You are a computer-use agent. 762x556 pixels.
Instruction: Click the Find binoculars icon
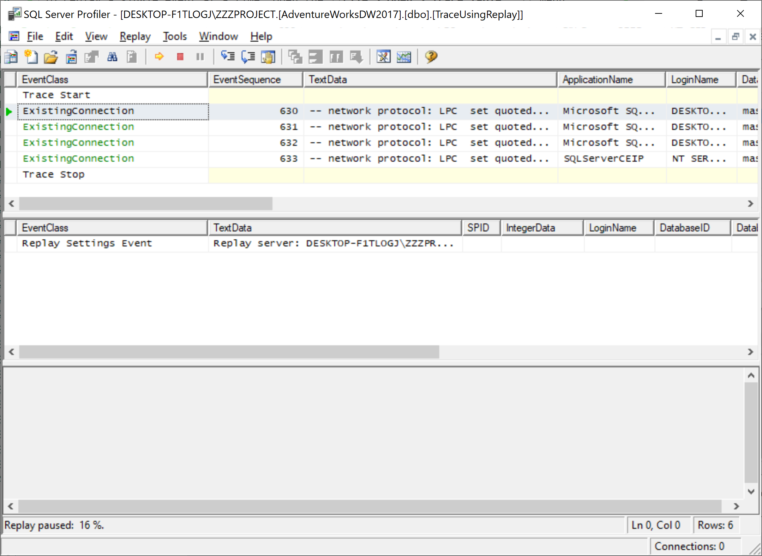pos(112,57)
